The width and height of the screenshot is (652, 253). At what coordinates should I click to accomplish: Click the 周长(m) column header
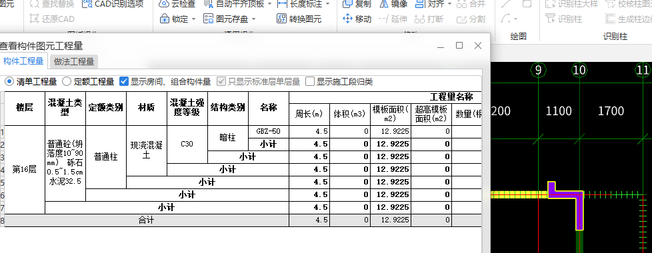click(x=309, y=115)
